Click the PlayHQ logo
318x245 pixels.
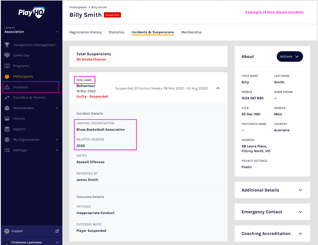tap(31, 12)
